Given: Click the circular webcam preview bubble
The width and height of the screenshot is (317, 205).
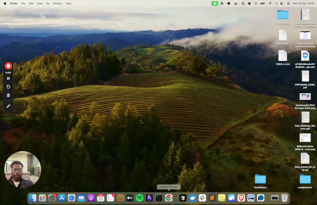Looking at the screenshot, I should [23, 170].
